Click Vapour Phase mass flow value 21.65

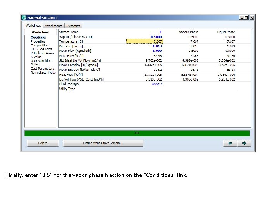194,56
